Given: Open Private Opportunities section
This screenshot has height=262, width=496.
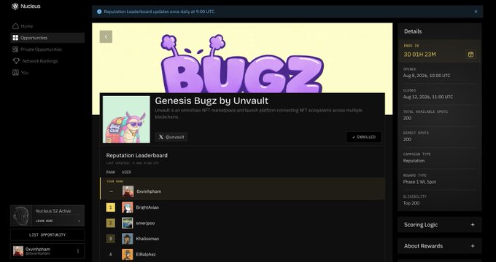Looking at the screenshot, I should [x=47, y=49].
